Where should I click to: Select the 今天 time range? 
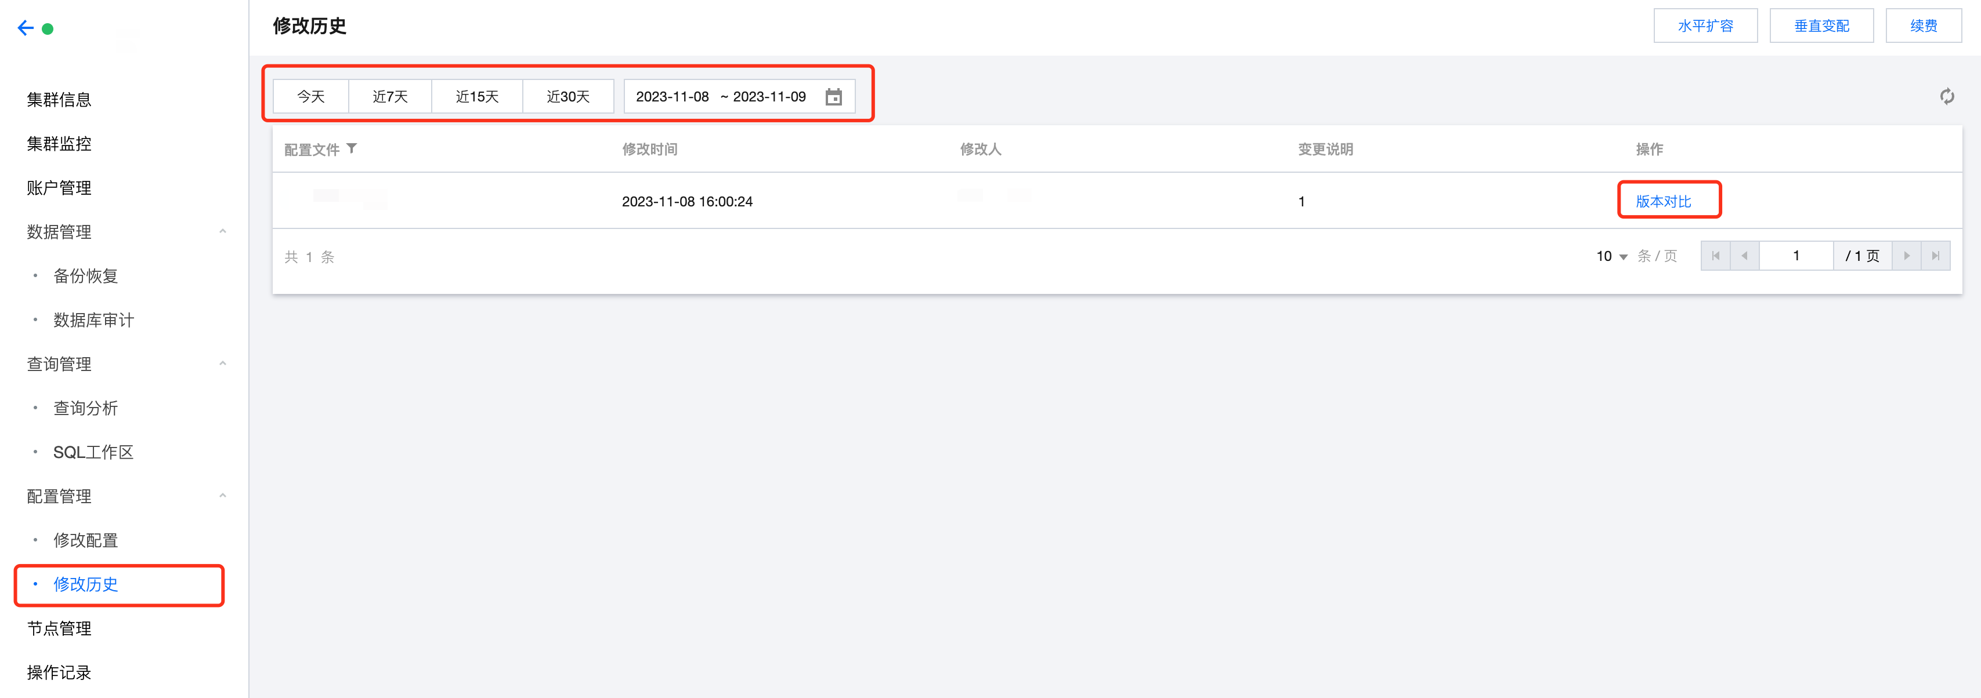(310, 97)
